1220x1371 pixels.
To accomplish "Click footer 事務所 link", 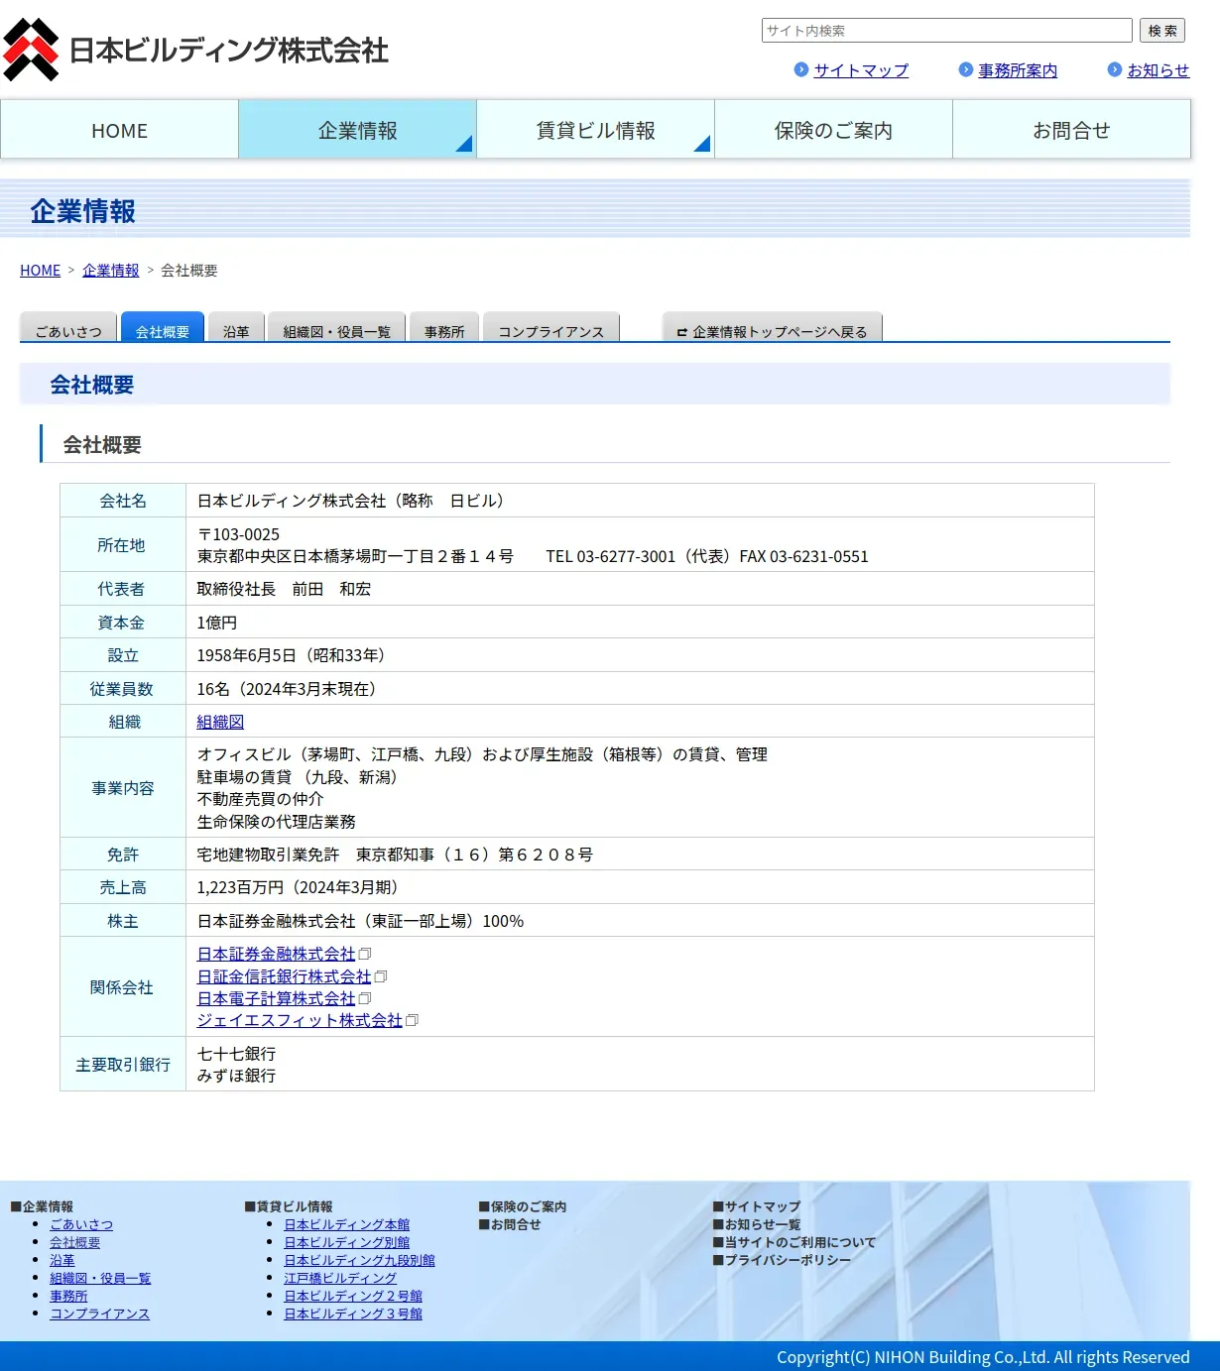I will [x=68, y=1296].
